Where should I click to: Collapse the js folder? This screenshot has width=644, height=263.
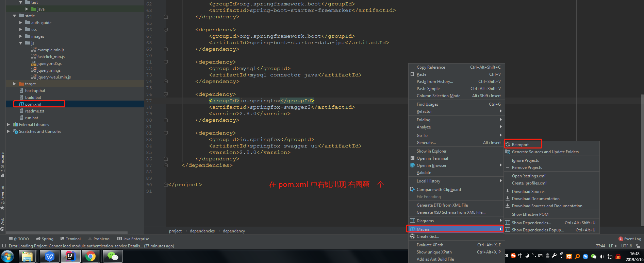(x=21, y=43)
